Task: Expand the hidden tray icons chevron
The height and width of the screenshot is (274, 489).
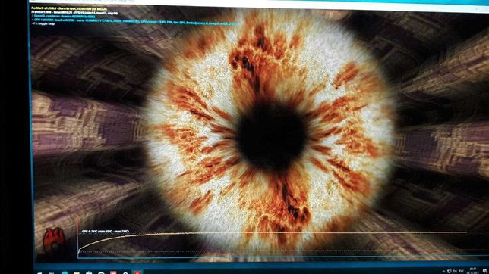Action: pyautogui.click(x=443, y=272)
